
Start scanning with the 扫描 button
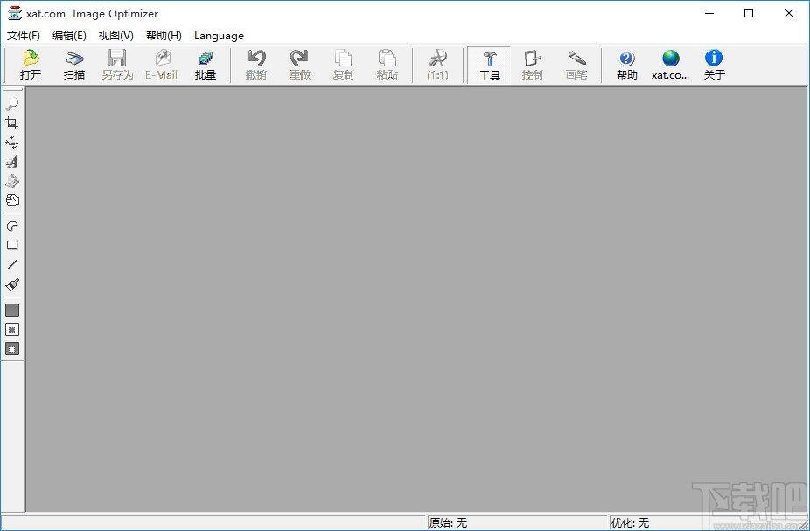[73, 65]
